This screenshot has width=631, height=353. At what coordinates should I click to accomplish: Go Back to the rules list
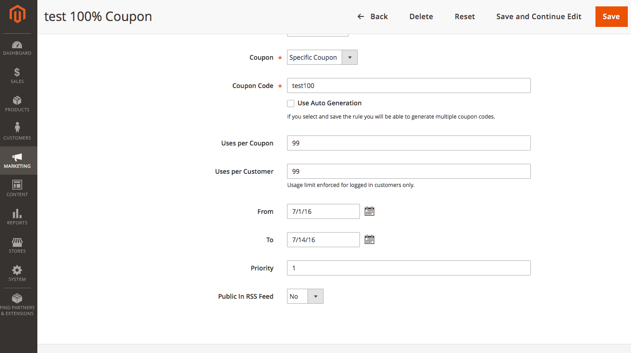click(x=372, y=16)
